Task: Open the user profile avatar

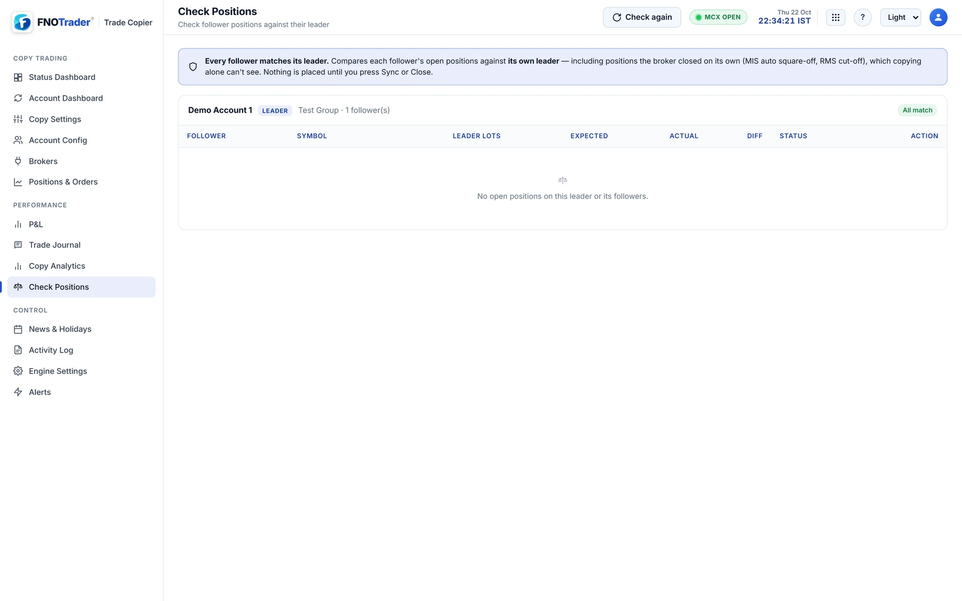Action: click(938, 18)
